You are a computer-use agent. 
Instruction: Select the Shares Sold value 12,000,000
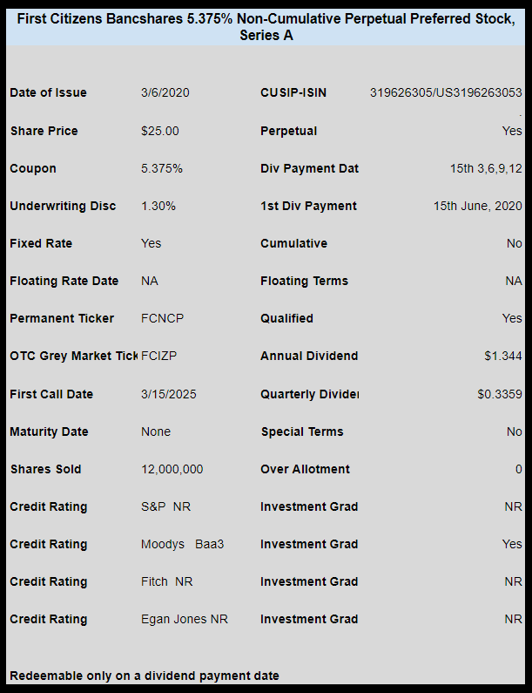click(172, 469)
